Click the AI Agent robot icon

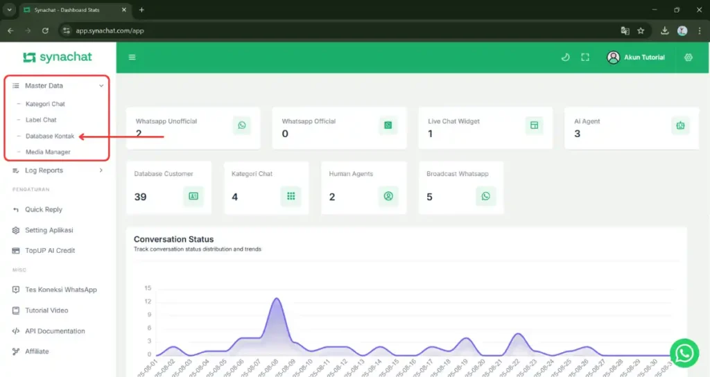[x=680, y=125]
